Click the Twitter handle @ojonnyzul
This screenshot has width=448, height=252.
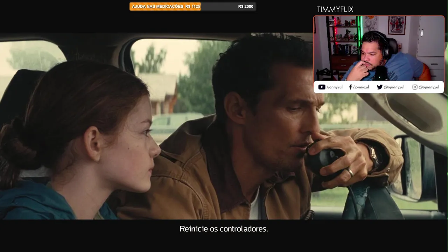(394, 87)
